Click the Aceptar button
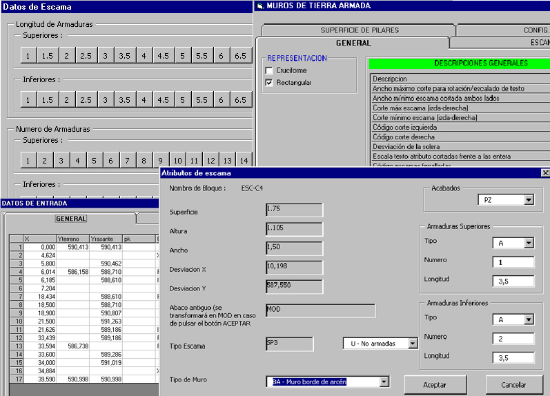 [435, 385]
